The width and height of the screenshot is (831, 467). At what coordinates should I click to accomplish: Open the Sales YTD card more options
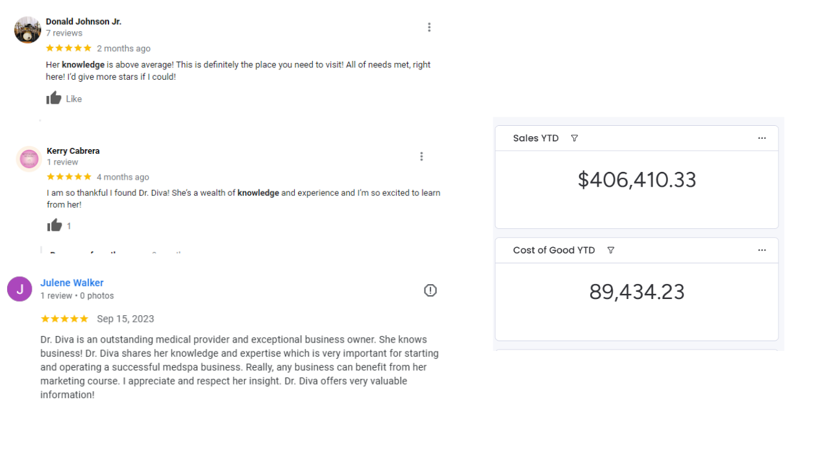click(762, 138)
